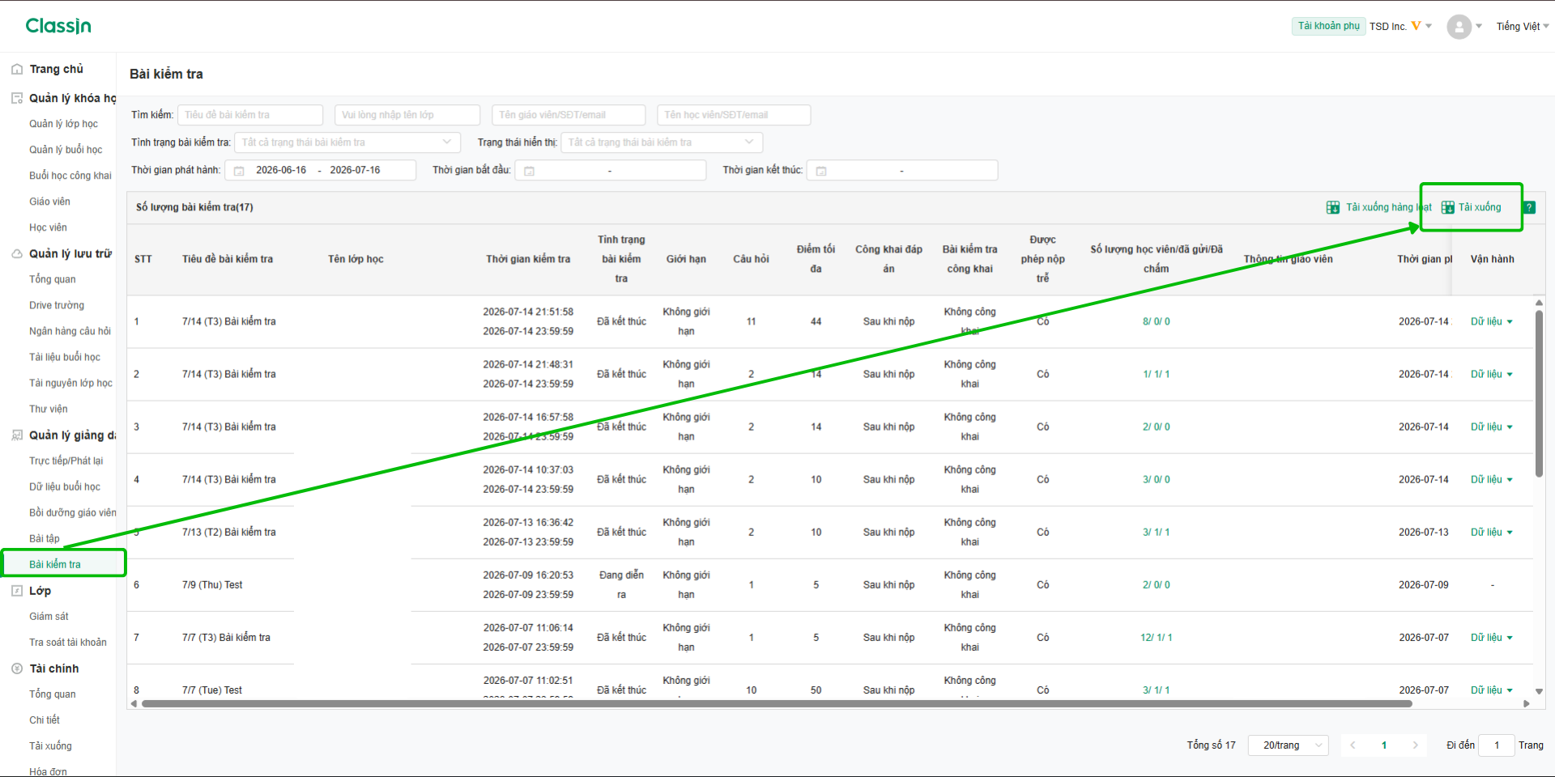The height and width of the screenshot is (777, 1555).
Task: Open the user avatar icon menu
Action: [1459, 27]
